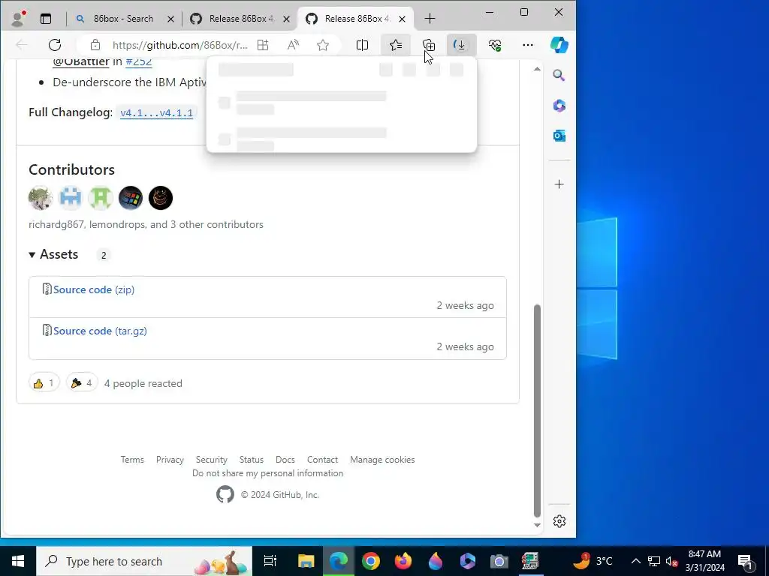Open Browser essentials heart icon
This screenshot has height=576, width=769.
(x=495, y=45)
